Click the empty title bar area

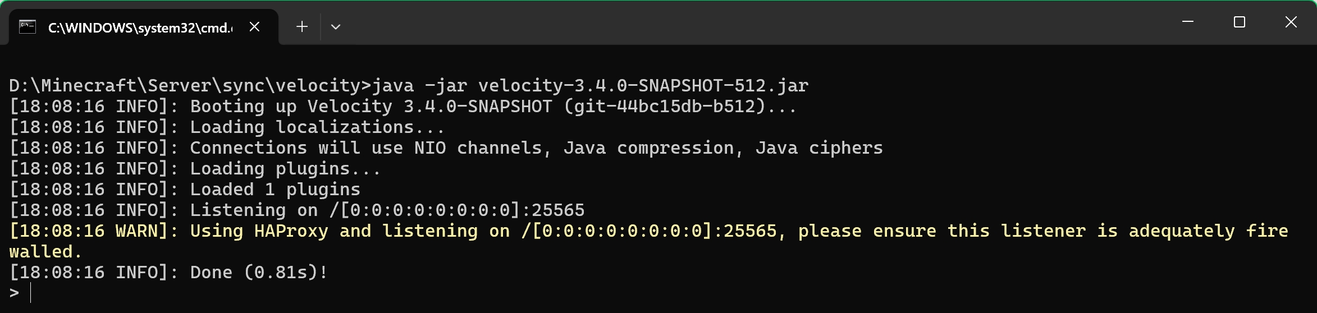point(752,22)
